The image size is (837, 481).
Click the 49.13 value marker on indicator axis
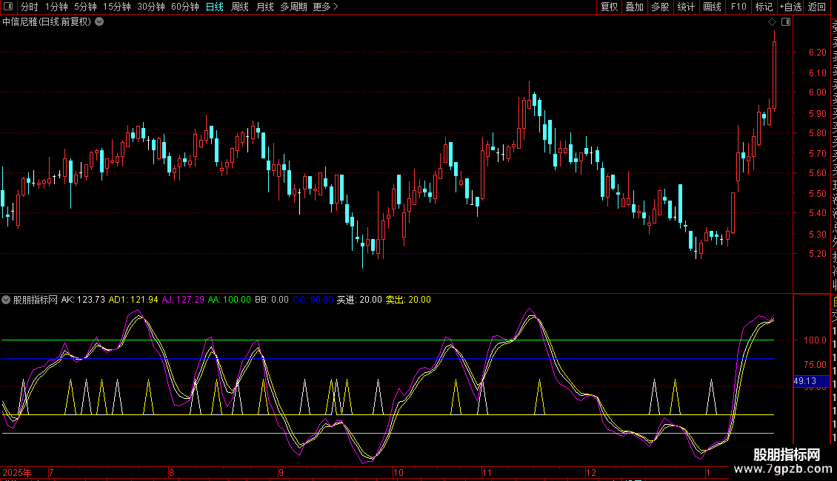pos(805,381)
